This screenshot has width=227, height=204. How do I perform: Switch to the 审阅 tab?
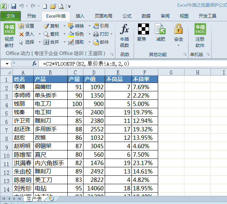165,16
